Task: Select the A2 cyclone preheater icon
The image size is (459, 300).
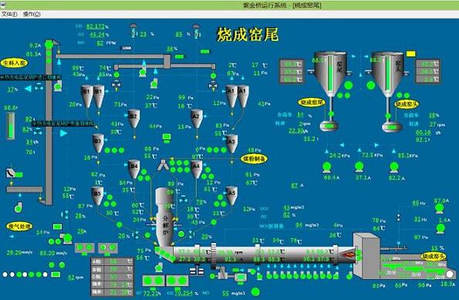Action: pyautogui.click(x=197, y=119)
